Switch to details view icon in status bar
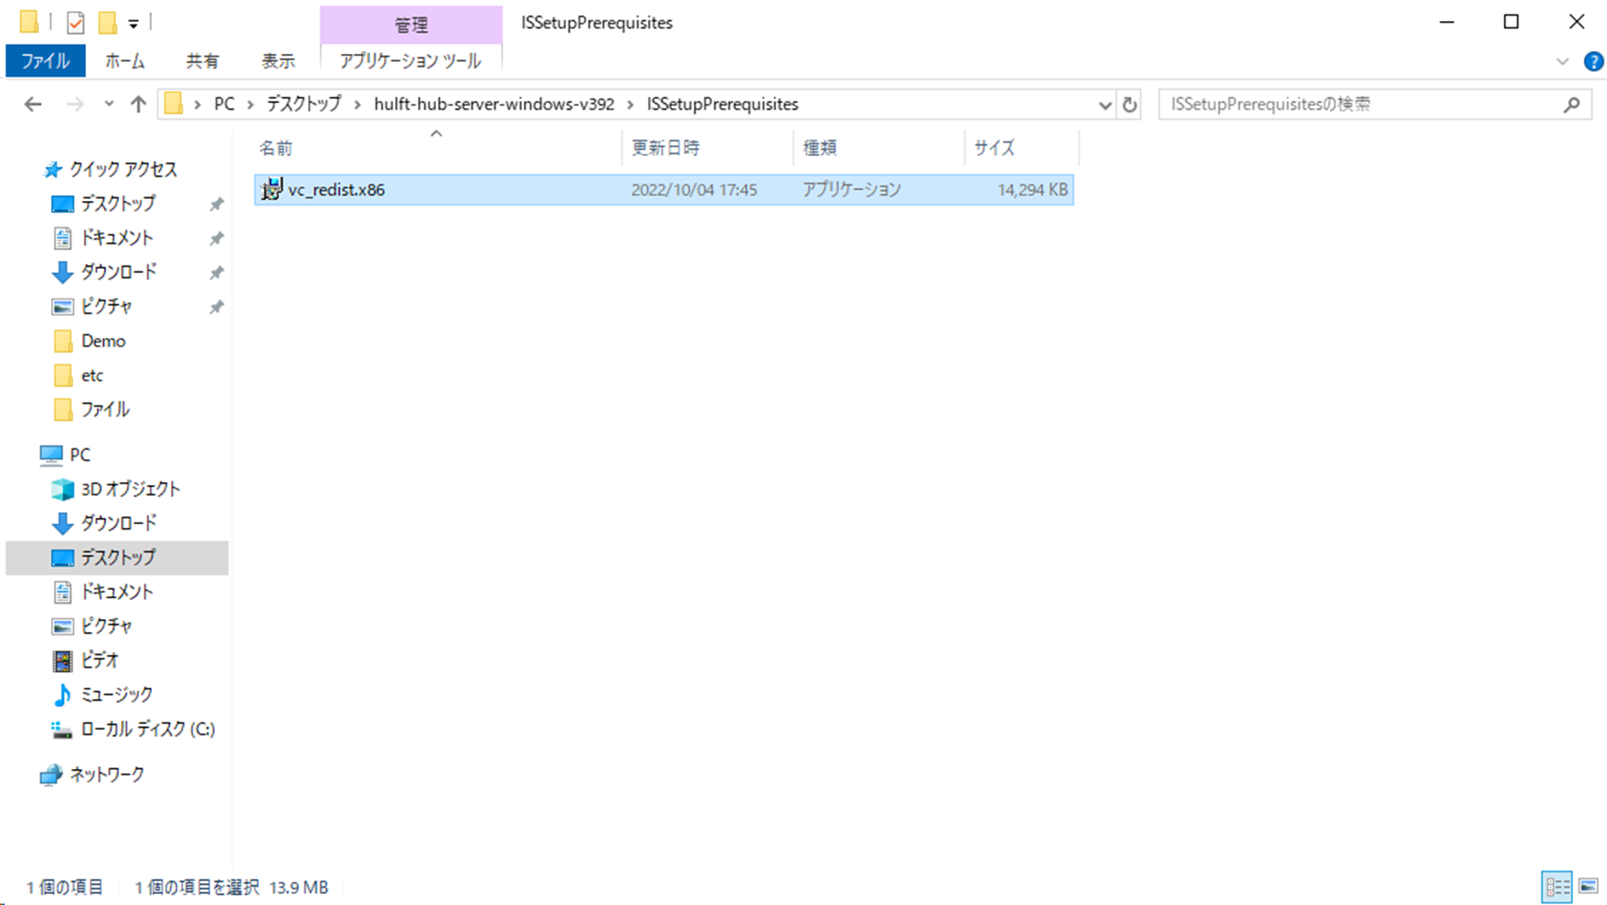 click(1557, 886)
